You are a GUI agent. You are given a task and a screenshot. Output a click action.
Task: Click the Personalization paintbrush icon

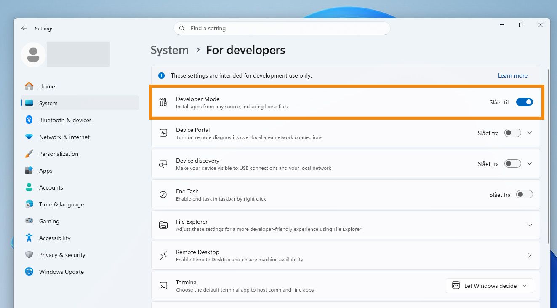pyautogui.click(x=29, y=154)
